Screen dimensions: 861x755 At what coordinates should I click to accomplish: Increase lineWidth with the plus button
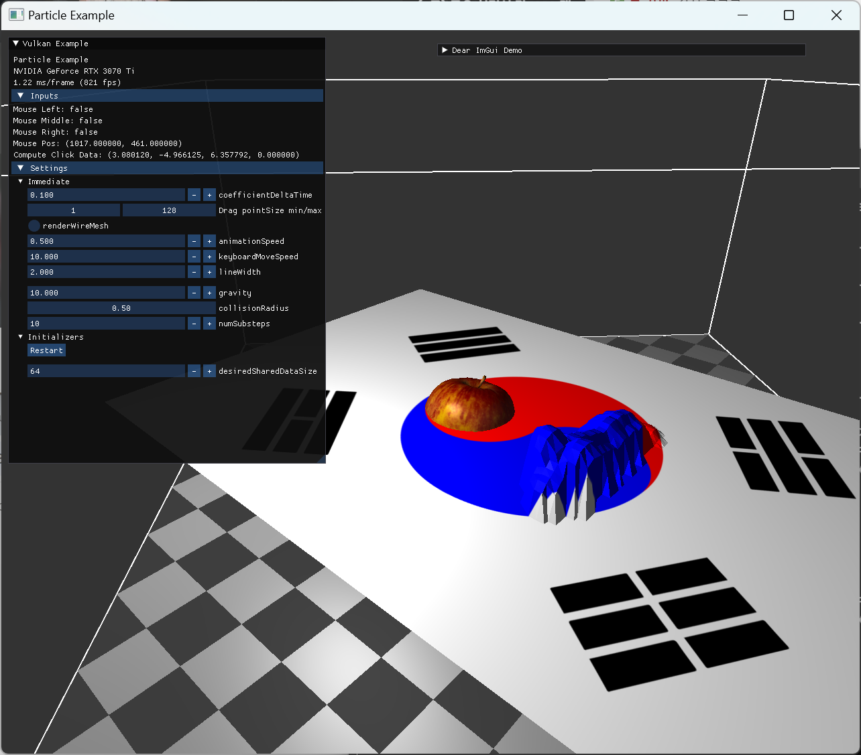tap(209, 272)
